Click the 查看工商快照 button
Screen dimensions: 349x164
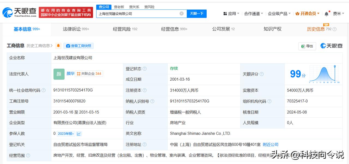click(x=79, y=46)
